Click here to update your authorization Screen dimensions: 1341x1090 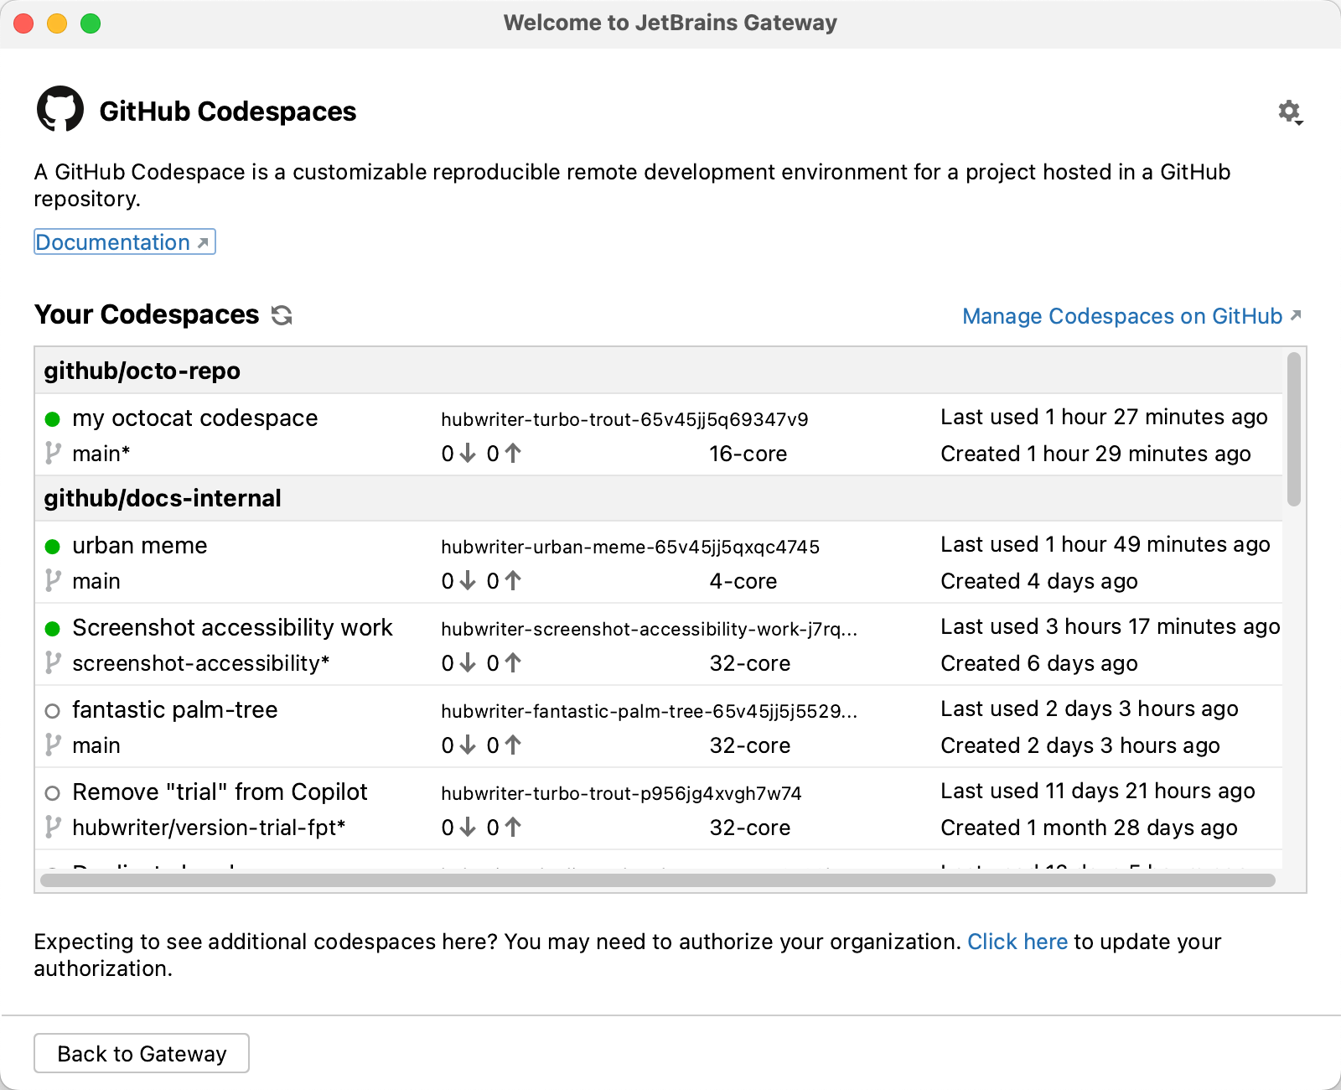tap(1017, 942)
